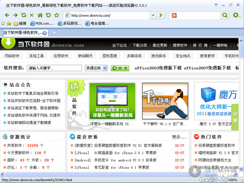Select the 多媒体类 category tab
Viewport: 244px width, 183px height.
[134, 56]
